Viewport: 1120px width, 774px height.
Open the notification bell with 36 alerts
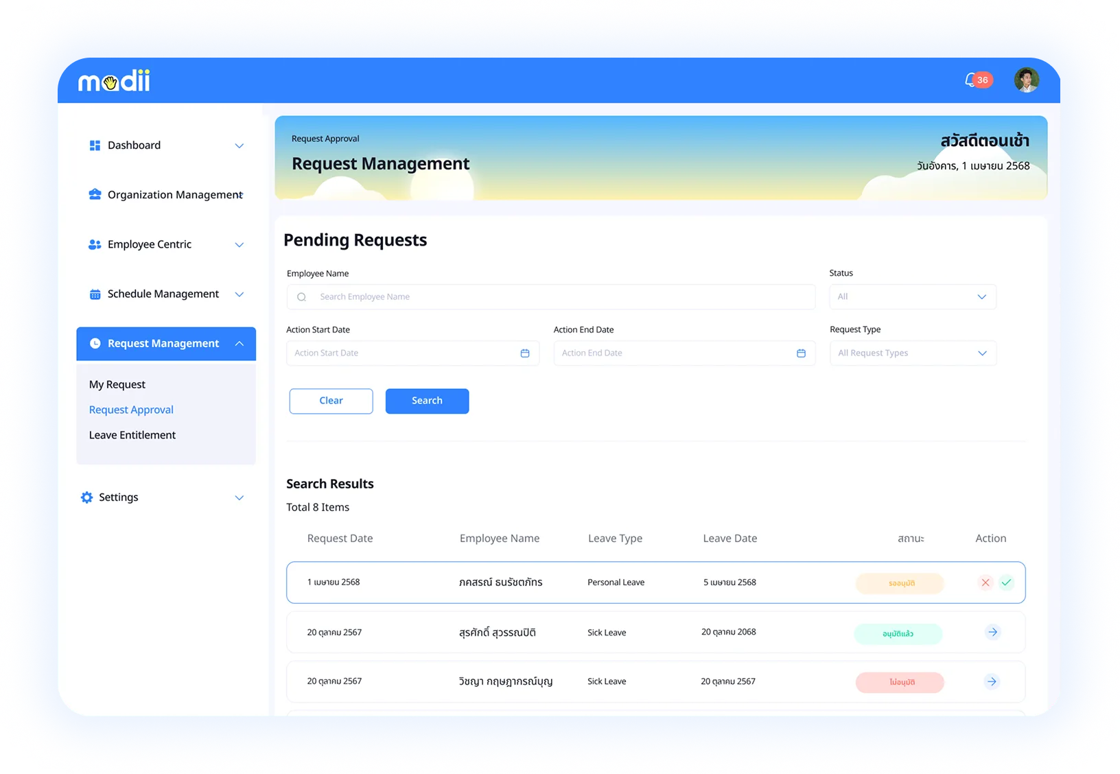click(x=977, y=80)
